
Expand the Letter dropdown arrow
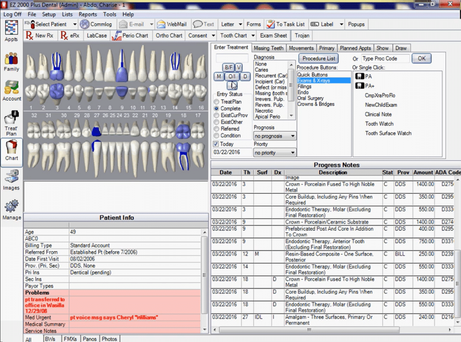click(x=240, y=24)
